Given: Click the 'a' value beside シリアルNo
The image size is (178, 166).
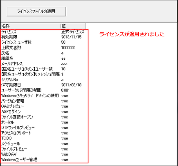Looking at the screenshot, I should pyautogui.click(x=62, y=80).
